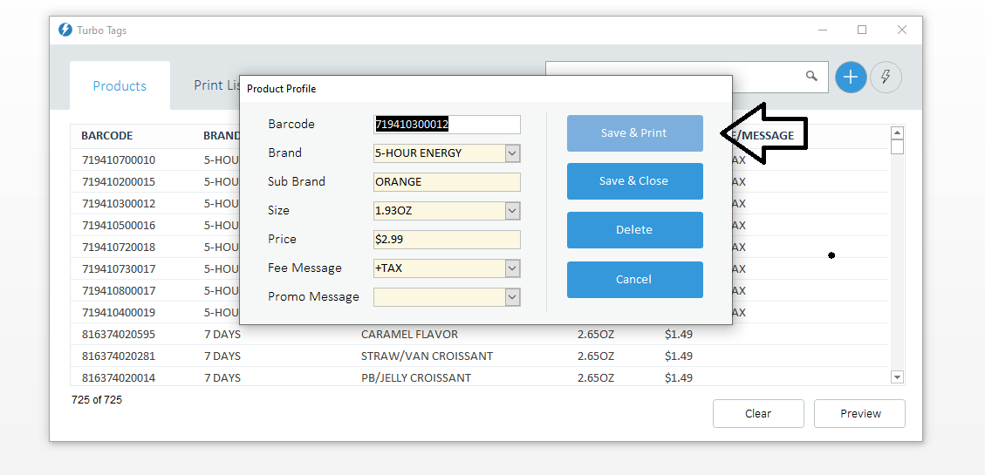
Task: Click the blue plus add product icon
Action: pyautogui.click(x=851, y=78)
